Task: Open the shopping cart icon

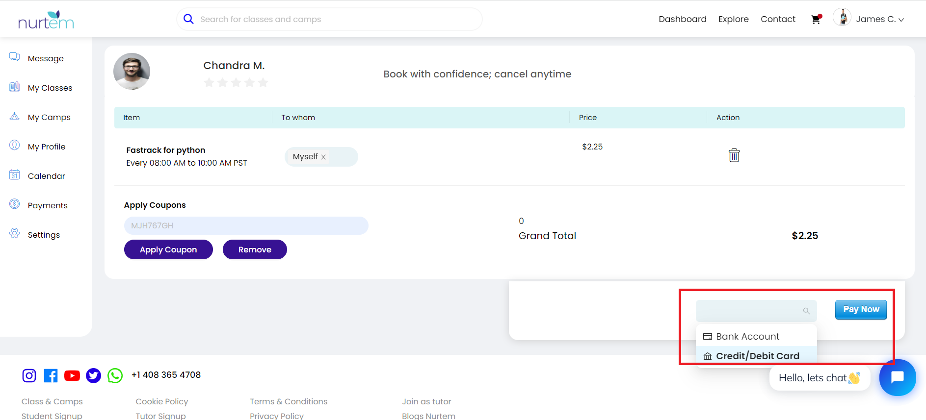Action: pyautogui.click(x=816, y=20)
